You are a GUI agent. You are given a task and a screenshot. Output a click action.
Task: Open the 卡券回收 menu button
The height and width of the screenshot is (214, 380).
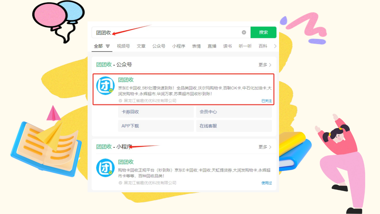156,112
